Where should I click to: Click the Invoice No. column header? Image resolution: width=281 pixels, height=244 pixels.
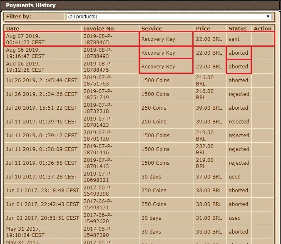[x=99, y=28]
